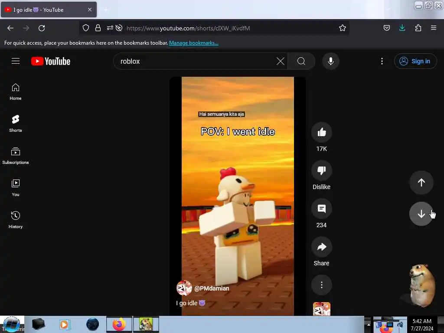
Task: Open the comments showing 234
Action: (x=321, y=209)
